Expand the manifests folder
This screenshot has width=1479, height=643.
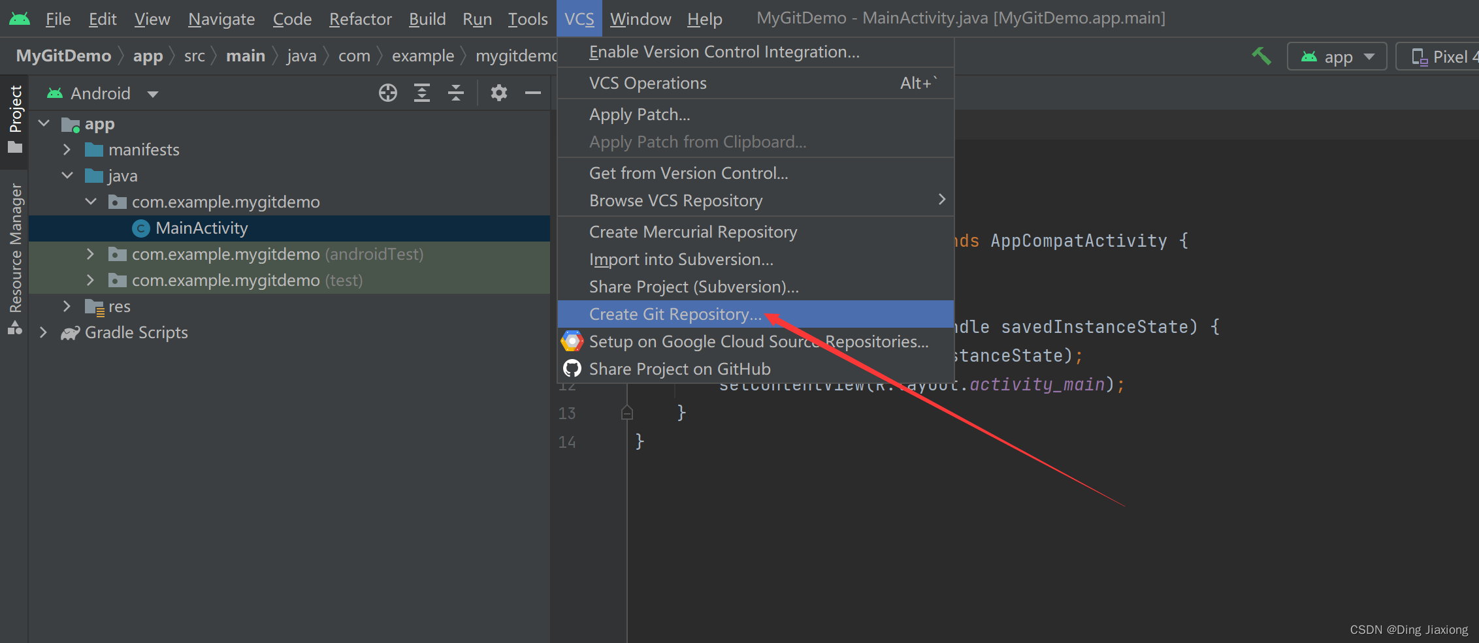[x=67, y=149]
